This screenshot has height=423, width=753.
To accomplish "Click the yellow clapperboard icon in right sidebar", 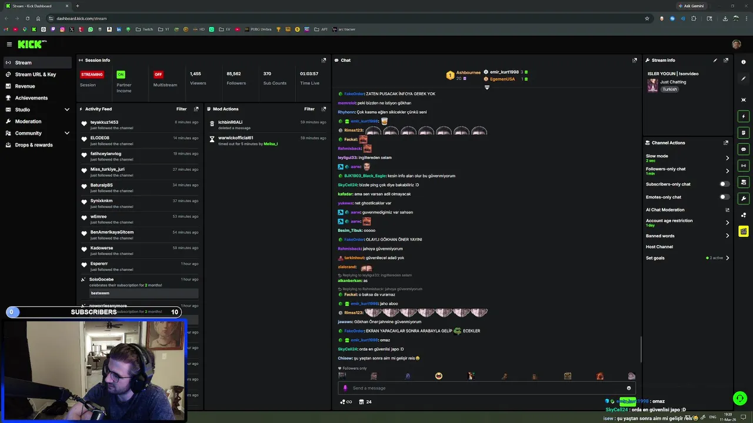I will coord(744,231).
